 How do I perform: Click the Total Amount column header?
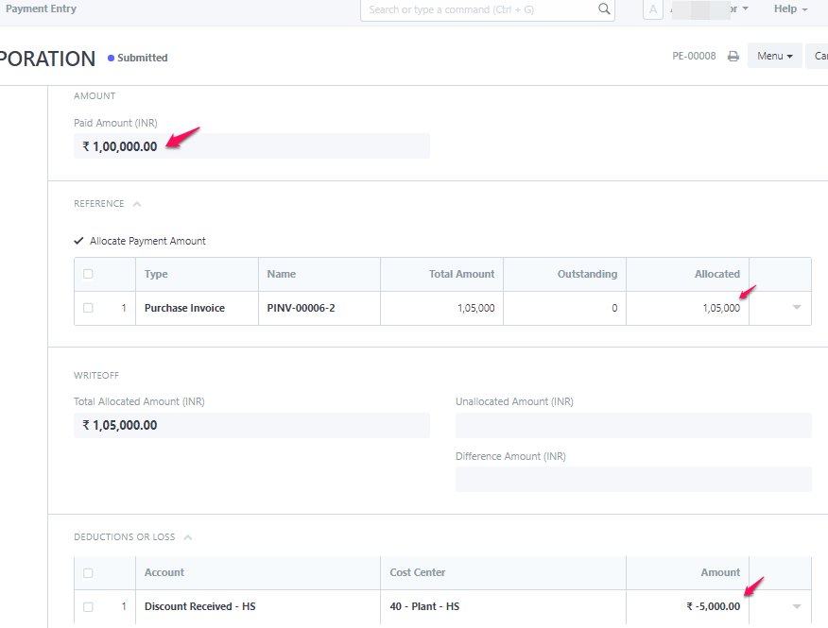pos(442,275)
